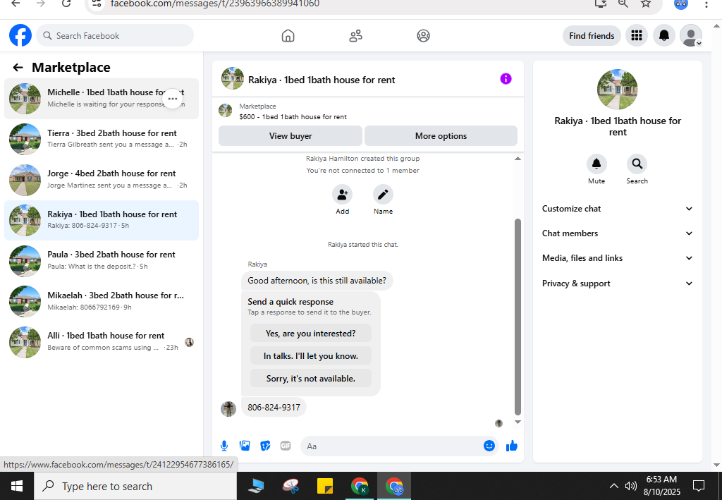Choose a sticker icon in composer
The image size is (722, 500).
tap(265, 446)
